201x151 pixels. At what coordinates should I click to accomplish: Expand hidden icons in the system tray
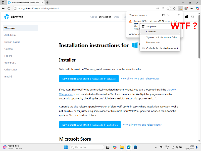156,147
